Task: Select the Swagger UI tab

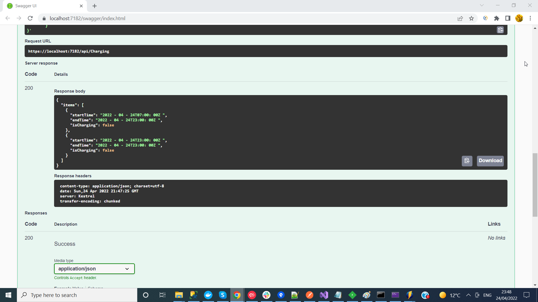Action: click(x=45, y=6)
